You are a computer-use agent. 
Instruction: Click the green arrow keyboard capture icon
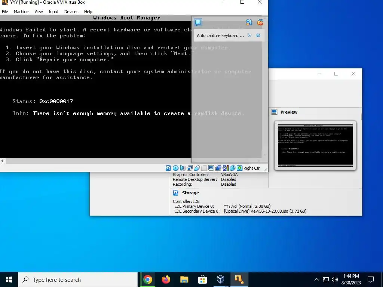(x=240, y=168)
